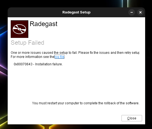Click the desktop wallpaper below the dialog
The height and width of the screenshot is (129, 152).
pos(76,127)
